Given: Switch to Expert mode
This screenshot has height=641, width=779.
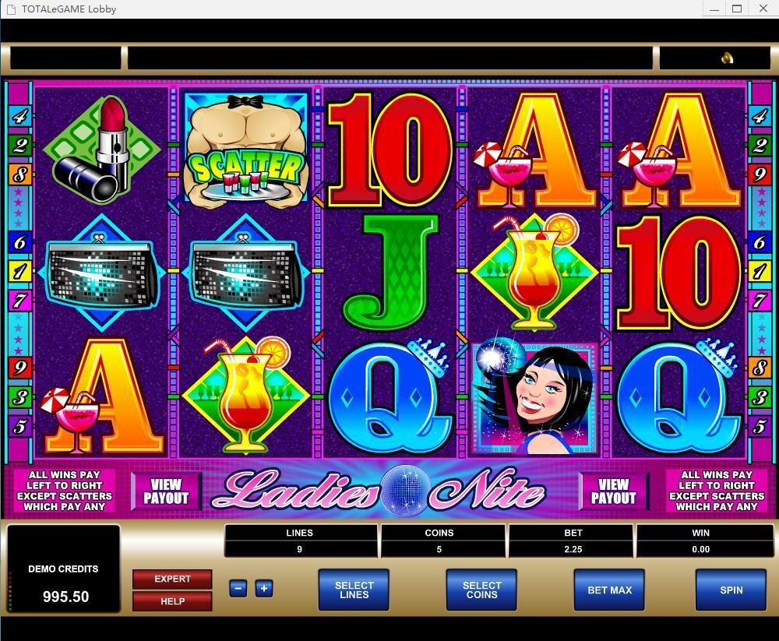Looking at the screenshot, I should (x=172, y=579).
